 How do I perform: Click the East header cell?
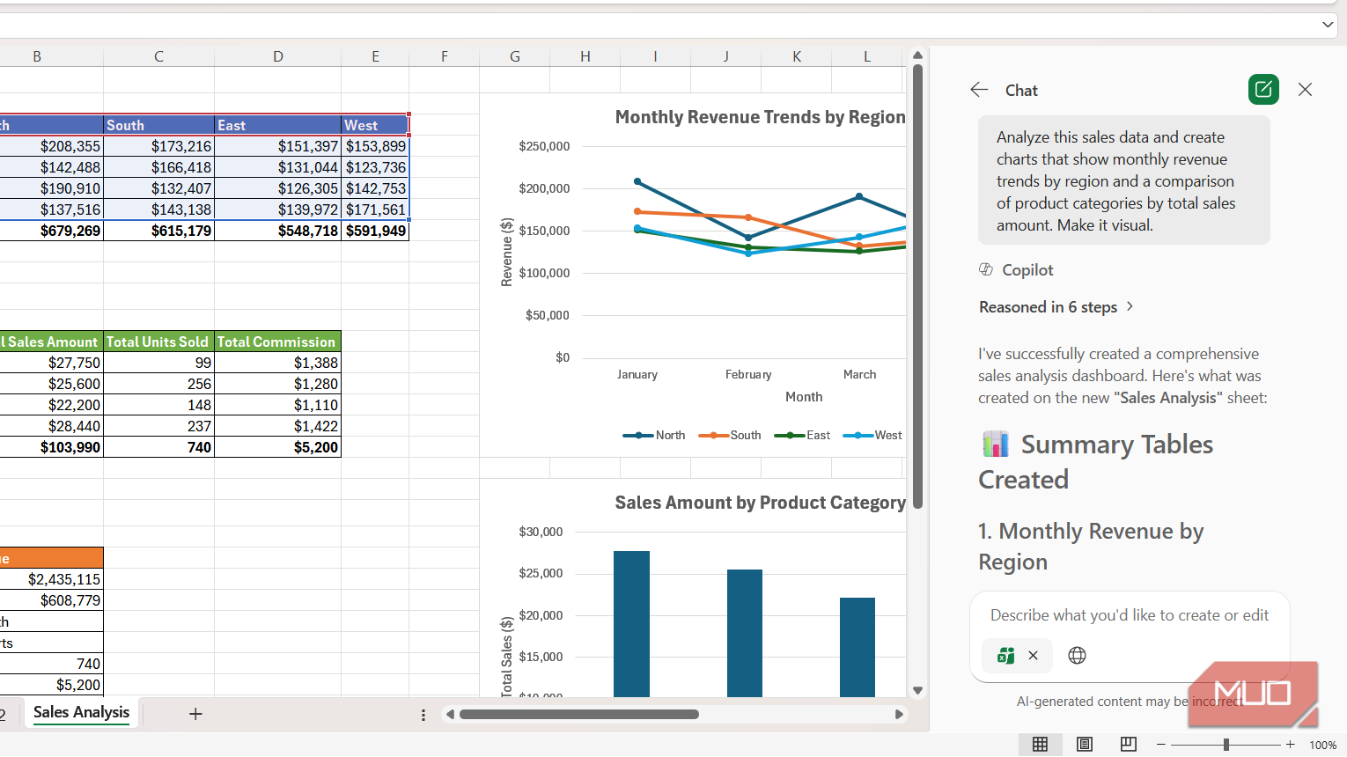(277, 125)
